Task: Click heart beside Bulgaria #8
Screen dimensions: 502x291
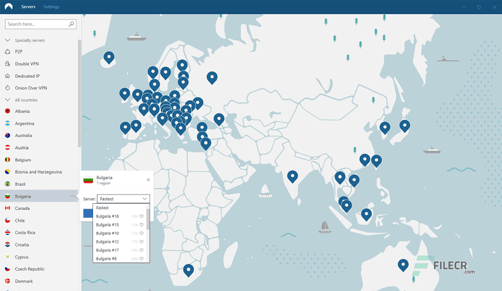Action: tap(142, 259)
